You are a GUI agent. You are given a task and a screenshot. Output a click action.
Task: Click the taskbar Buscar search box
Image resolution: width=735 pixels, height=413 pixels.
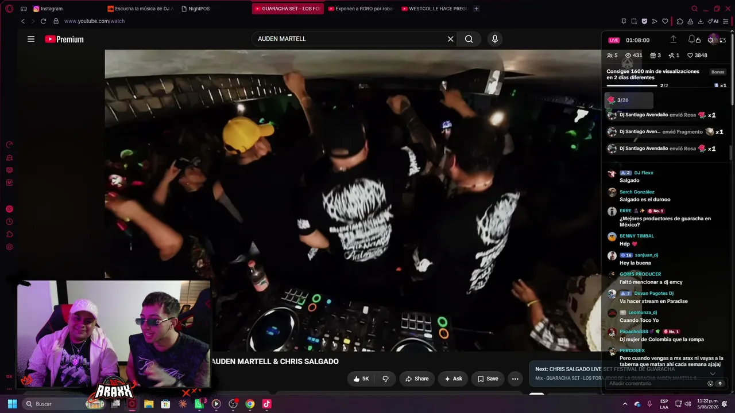click(64, 404)
